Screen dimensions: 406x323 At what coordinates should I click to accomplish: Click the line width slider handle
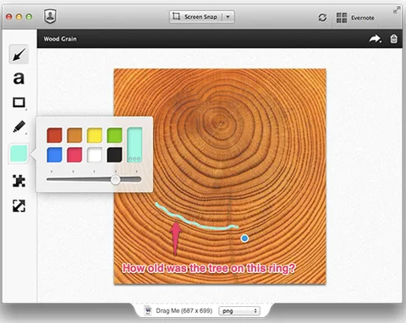tap(115, 179)
